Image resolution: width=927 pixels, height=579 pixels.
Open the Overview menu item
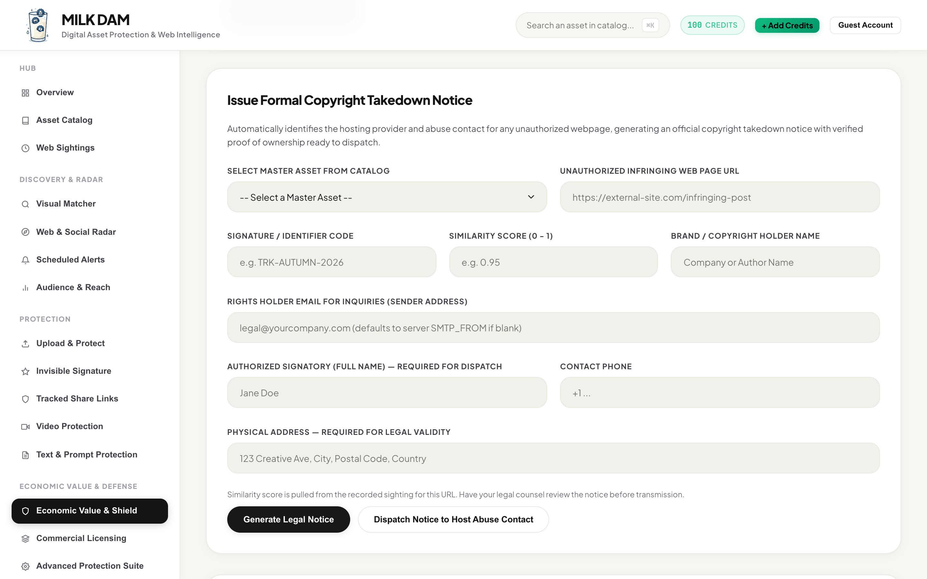point(89,93)
